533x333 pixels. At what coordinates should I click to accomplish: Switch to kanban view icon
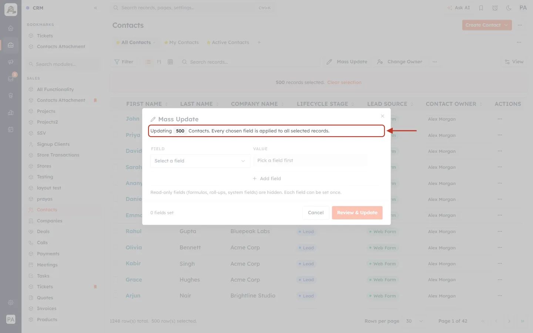159,62
